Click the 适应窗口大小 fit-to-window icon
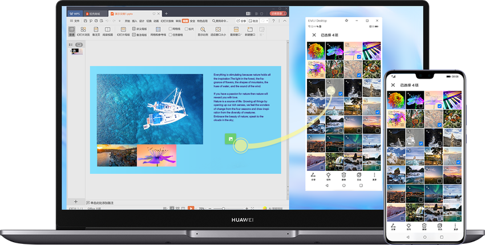The width and height of the screenshot is (485, 245). click(216, 30)
